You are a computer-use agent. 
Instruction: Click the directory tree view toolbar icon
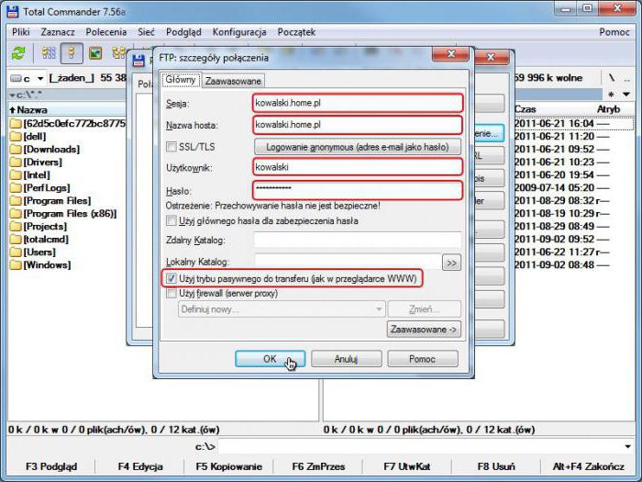(118, 53)
